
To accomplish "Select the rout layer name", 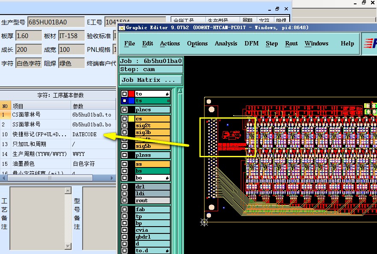I will pos(153,200).
